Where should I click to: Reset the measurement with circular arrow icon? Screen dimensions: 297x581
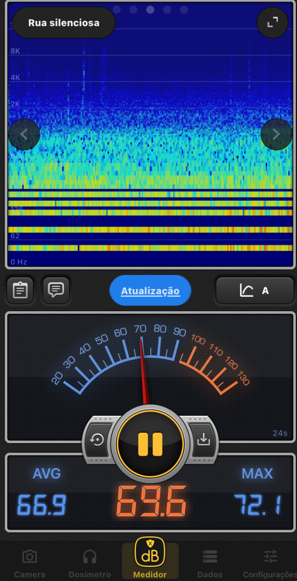coord(97,440)
